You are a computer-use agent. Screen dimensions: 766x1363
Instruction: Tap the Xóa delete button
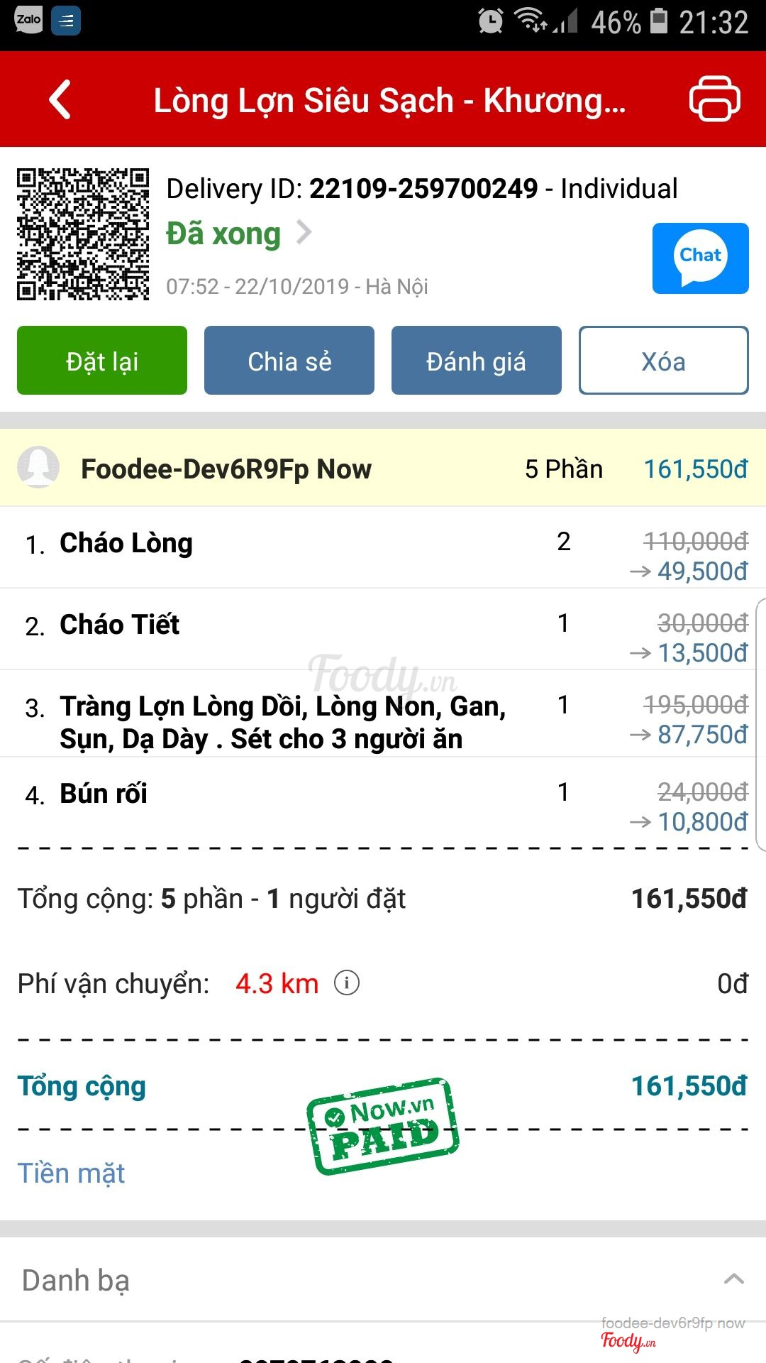click(x=663, y=361)
